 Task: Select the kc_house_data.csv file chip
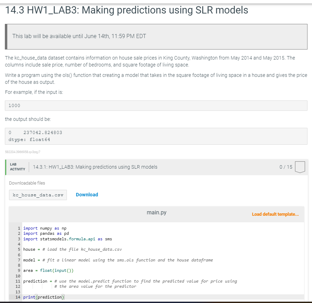tap(38, 195)
